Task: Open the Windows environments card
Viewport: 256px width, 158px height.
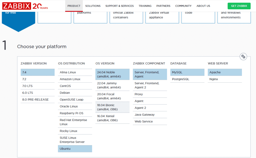Action: (x=234, y=17)
